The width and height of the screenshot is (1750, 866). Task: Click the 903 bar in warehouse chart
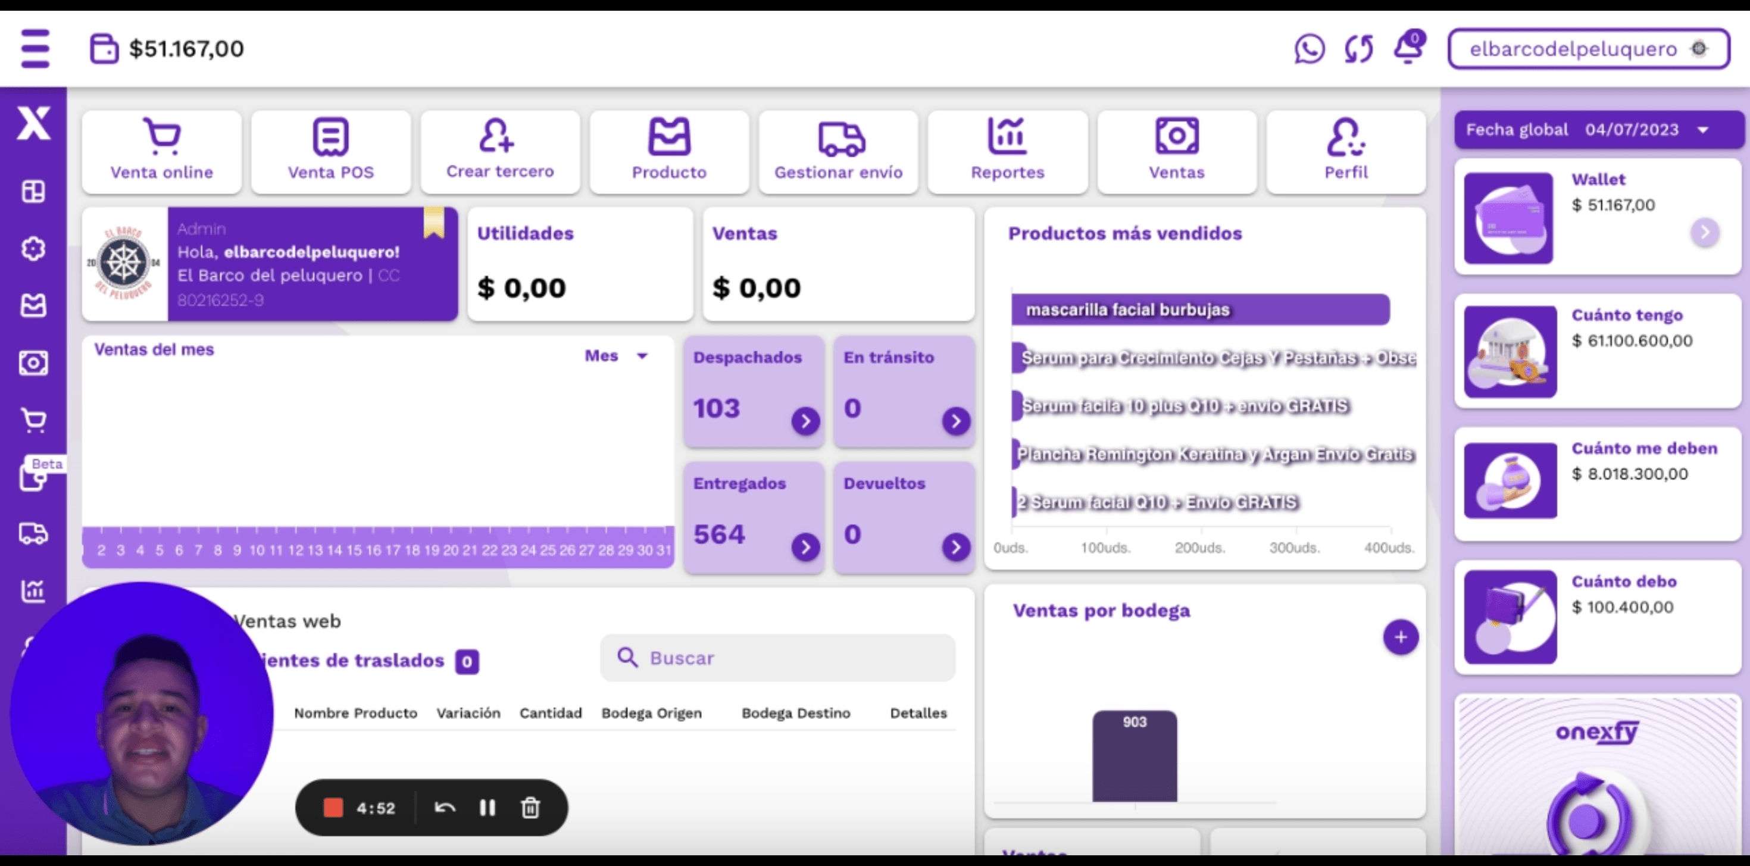tap(1134, 757)
